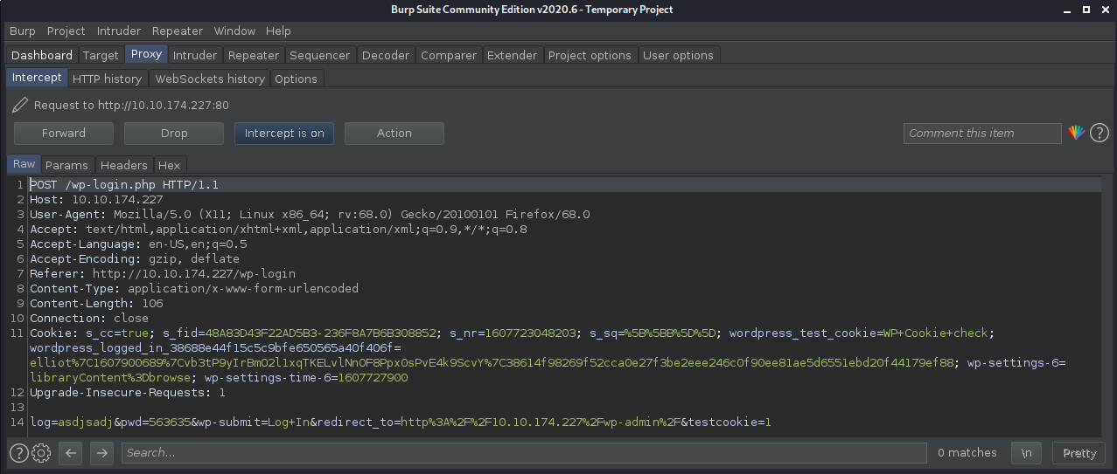Switch to the Headers view tab
1117x474 pixels.
(x=124, y=165)
